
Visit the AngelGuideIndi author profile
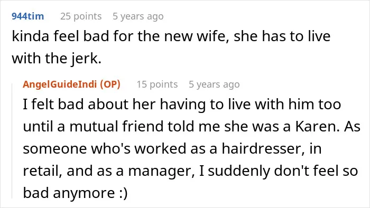click(60, 84)
